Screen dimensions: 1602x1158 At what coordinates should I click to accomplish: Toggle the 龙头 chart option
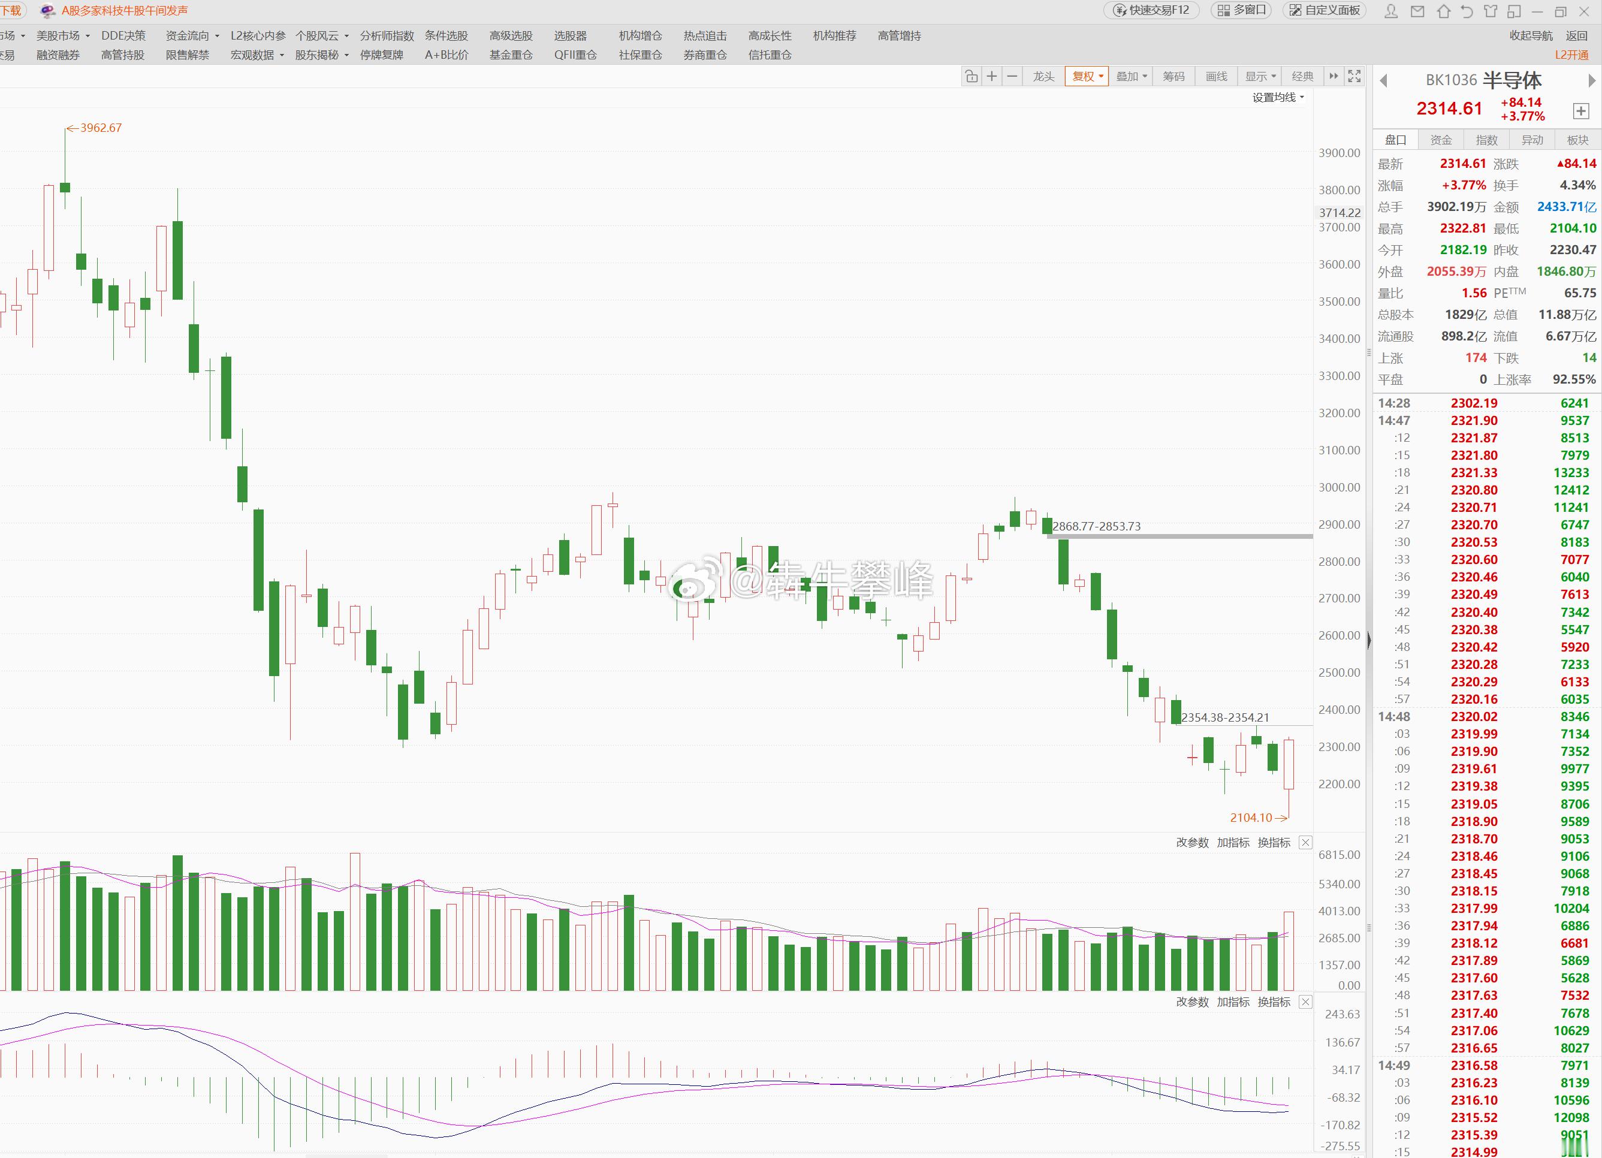(1043, 76)
